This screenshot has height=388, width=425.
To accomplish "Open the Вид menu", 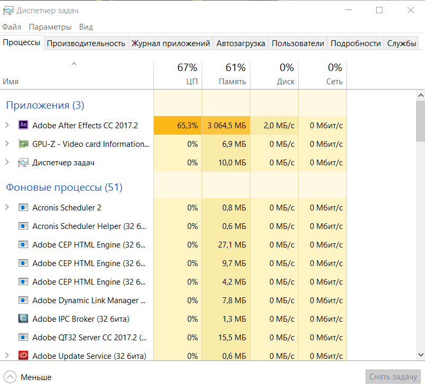I will 86,27.
